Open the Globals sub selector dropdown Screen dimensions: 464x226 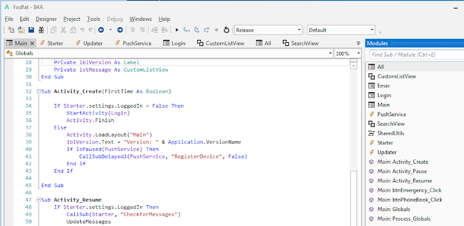click(x=330, y=54)
